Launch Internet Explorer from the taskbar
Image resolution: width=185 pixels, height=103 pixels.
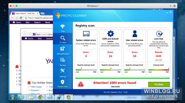22,98
